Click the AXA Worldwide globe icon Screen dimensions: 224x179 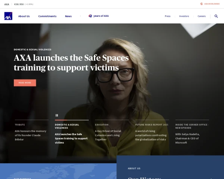(202, 4)
